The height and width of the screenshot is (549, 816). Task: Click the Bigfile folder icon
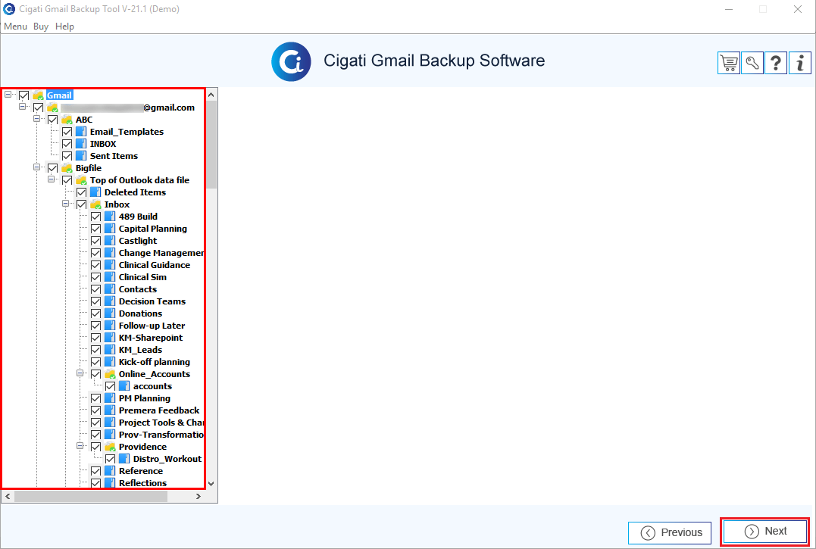point(67,168)
